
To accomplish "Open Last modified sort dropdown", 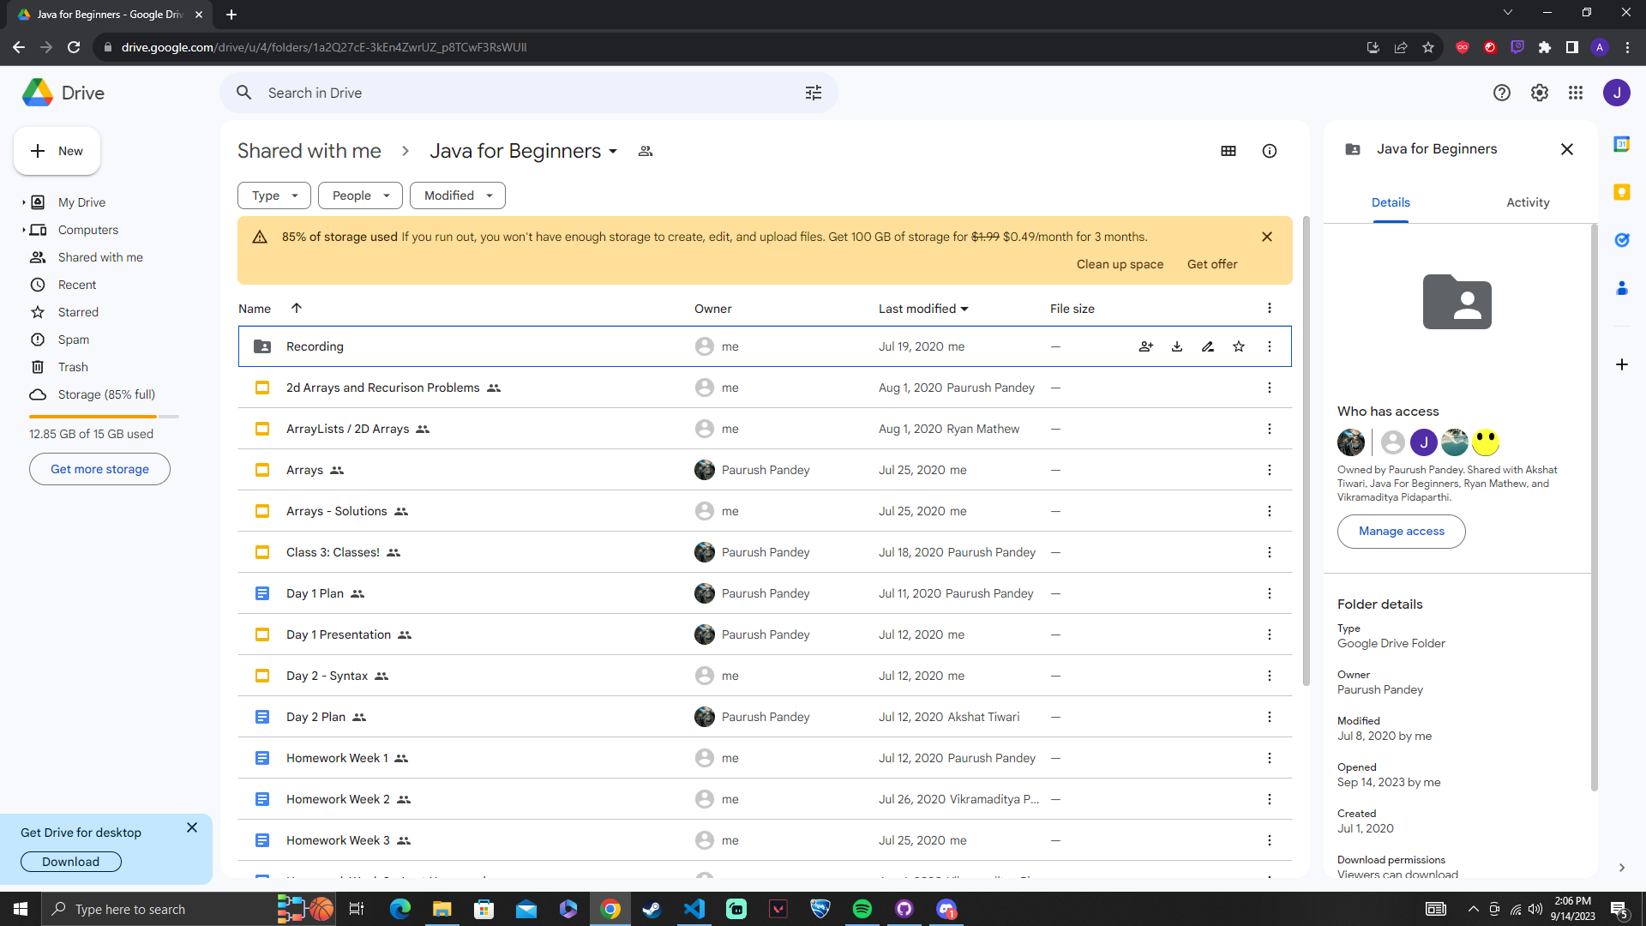I will click(x=923, y=309).
